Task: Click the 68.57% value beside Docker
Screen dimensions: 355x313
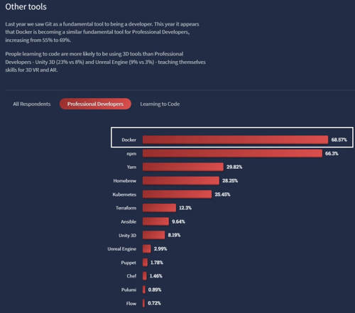Action: point(339,140)
